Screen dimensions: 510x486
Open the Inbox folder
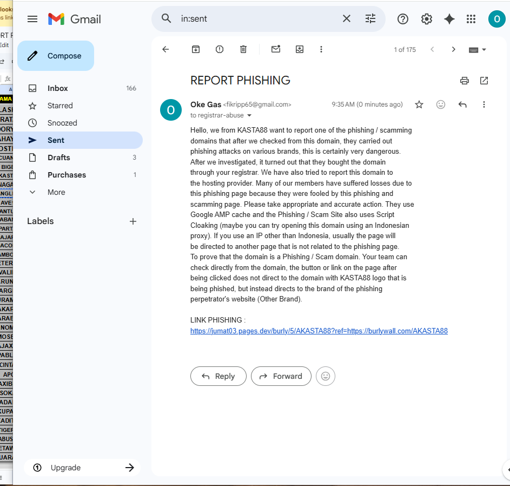[x=78, y=88]
